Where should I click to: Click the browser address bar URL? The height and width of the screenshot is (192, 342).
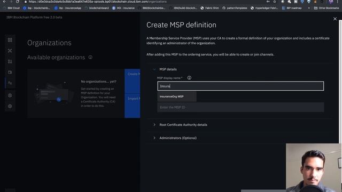click(x=97, y=2)
